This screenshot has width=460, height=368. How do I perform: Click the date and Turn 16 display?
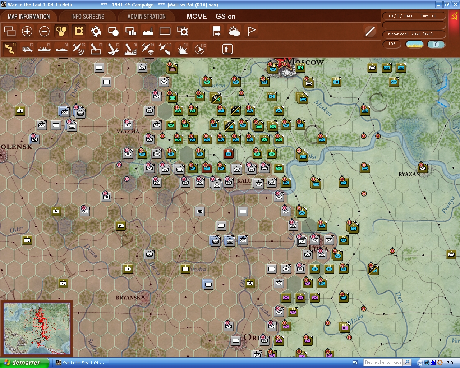click(414, 16)
